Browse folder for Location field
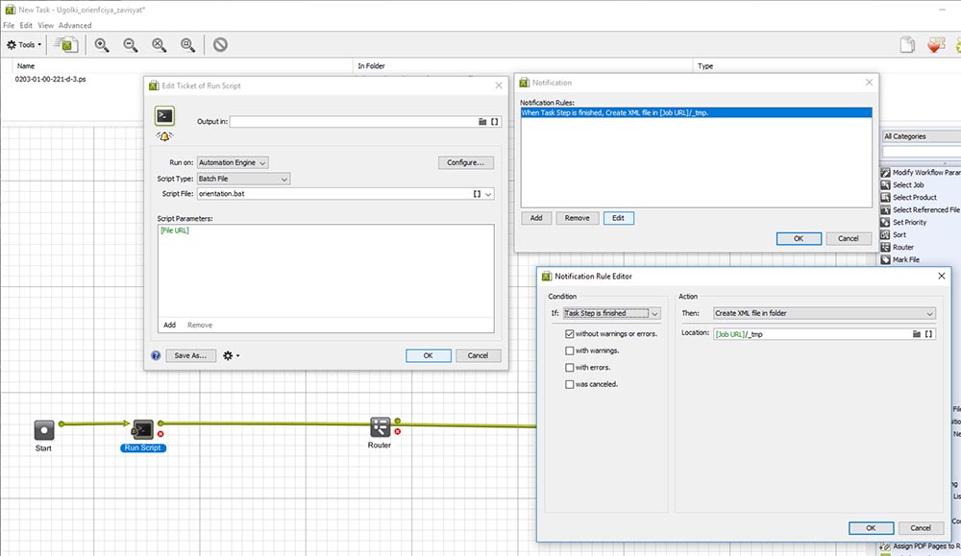This screenshot has height=556, width=961. click(915, 334)
